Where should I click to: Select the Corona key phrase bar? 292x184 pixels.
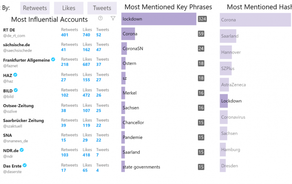(x=128, y=34)
